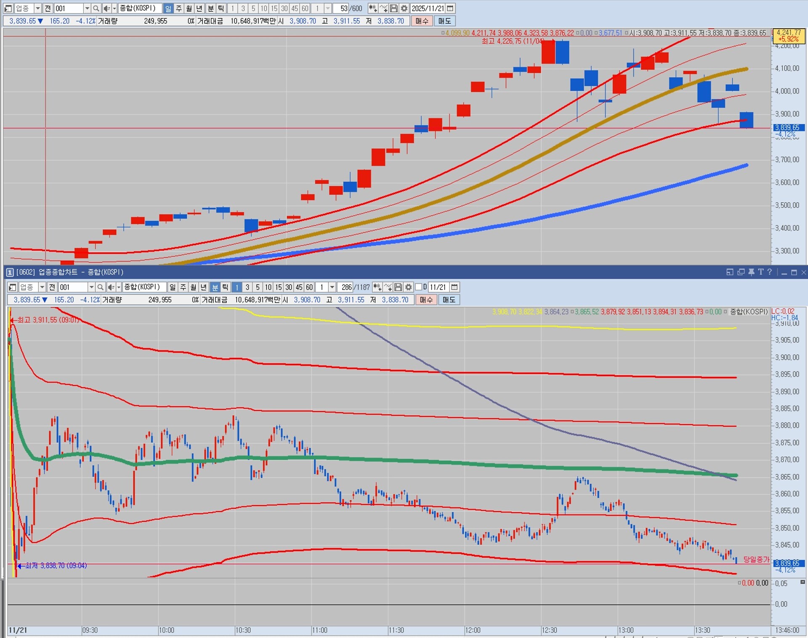Viewport: 808px width, 638px height.
Task: Toggle daily 일 period button in top chart
Action: click(168, 8)
